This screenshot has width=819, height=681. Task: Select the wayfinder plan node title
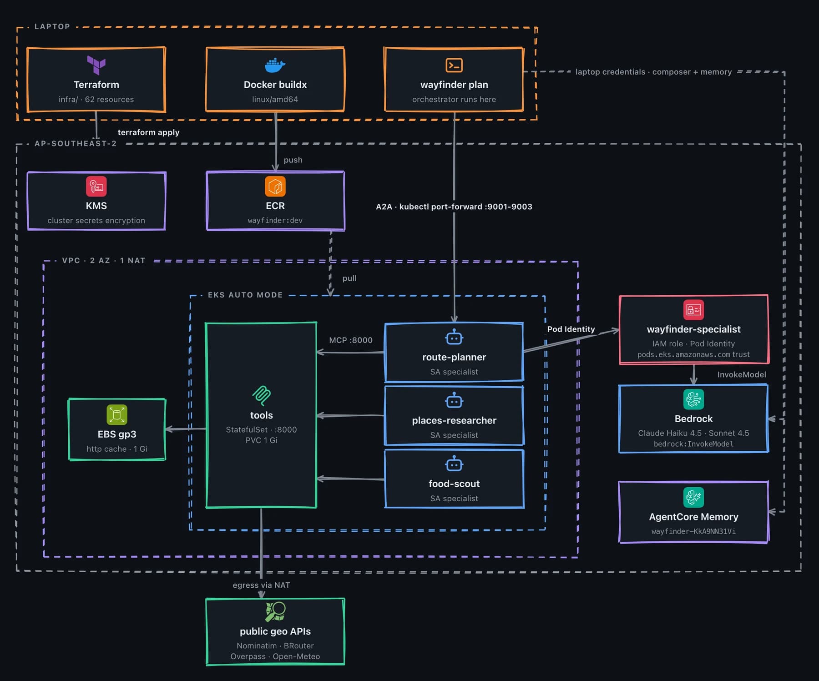pos(454,85)
